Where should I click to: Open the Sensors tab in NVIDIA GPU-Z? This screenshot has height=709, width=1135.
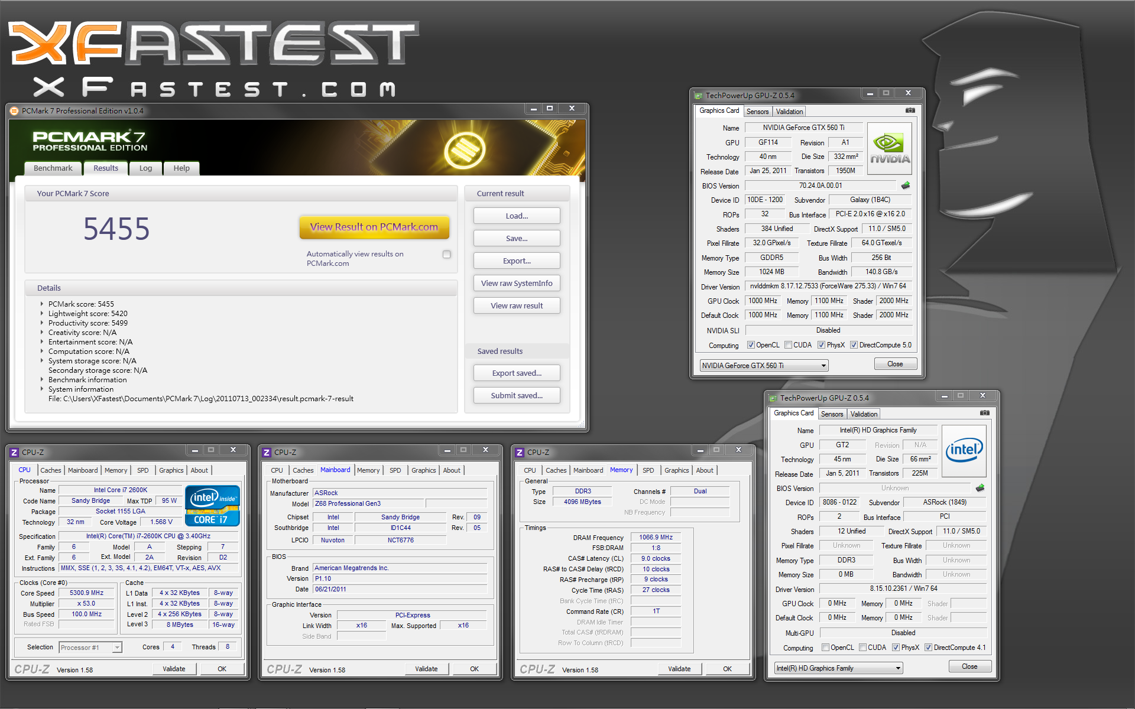[757, 112]
